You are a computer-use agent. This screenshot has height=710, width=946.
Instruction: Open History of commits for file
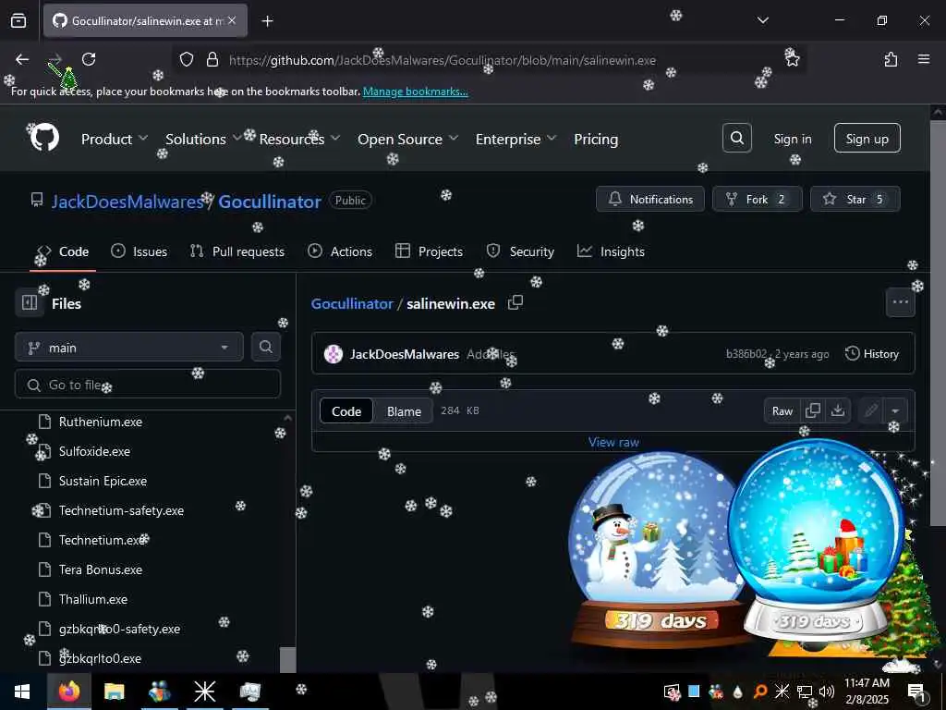click(x=872, y=354)
